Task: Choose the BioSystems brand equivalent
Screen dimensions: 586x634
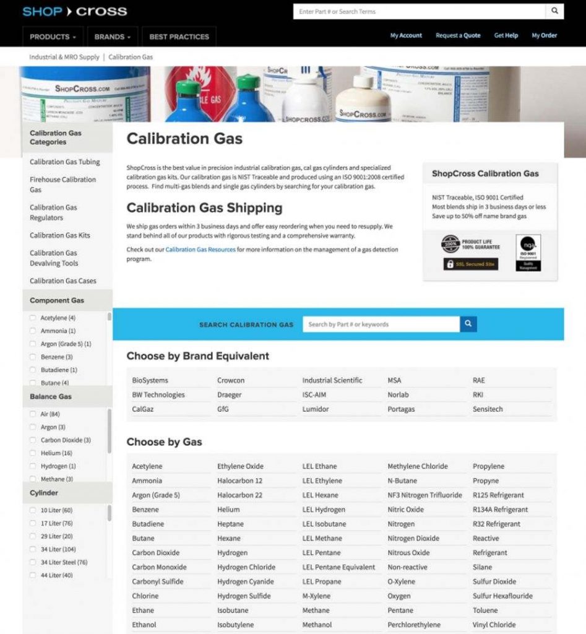Action: coord(150,381)
